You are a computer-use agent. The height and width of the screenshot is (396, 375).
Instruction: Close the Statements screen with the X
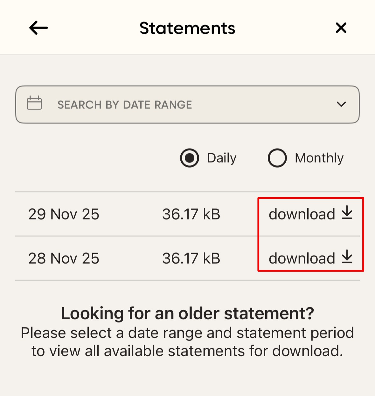[341, 28]
